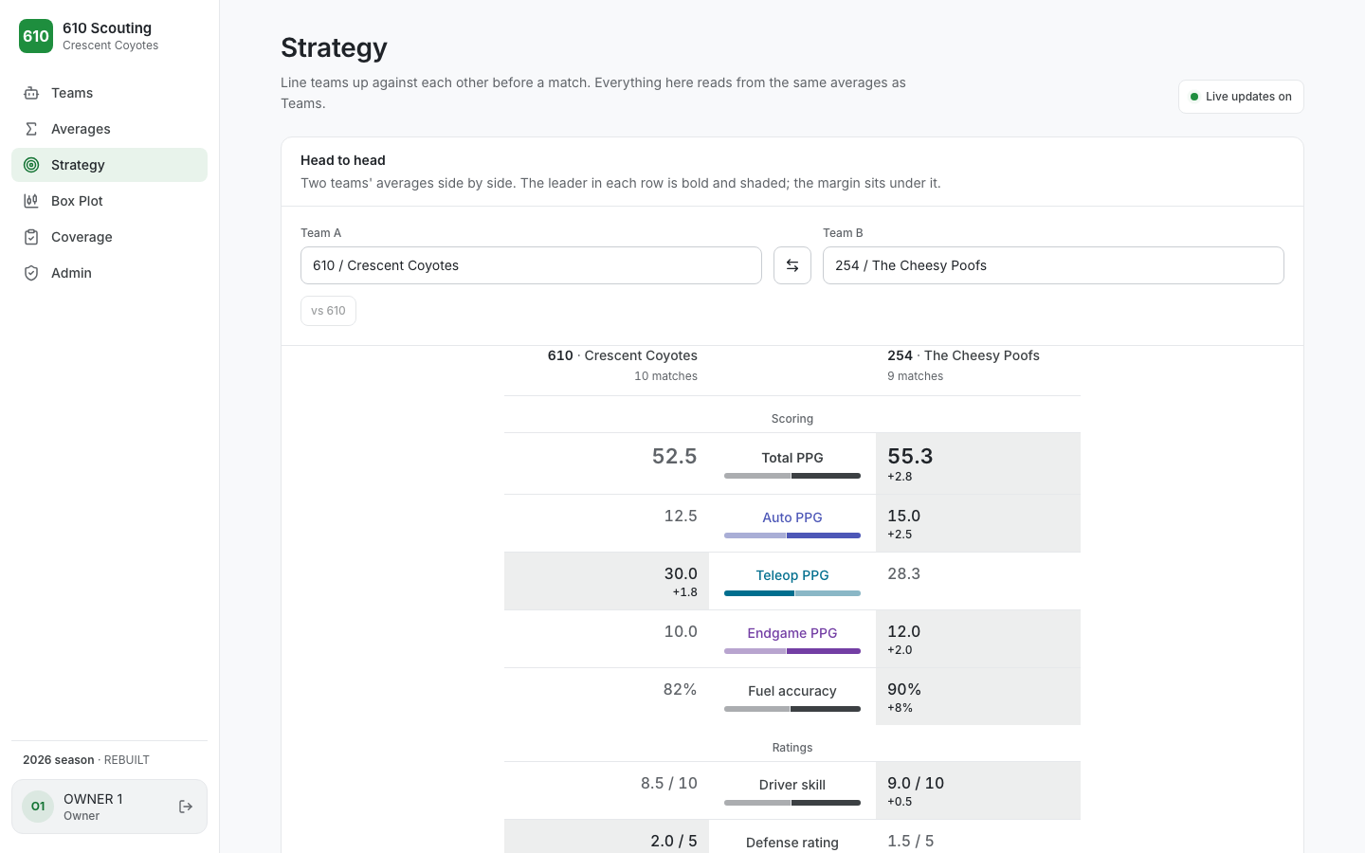
Task: Open the Teams page
Action: pyautogui.click(x=109, y=93)
